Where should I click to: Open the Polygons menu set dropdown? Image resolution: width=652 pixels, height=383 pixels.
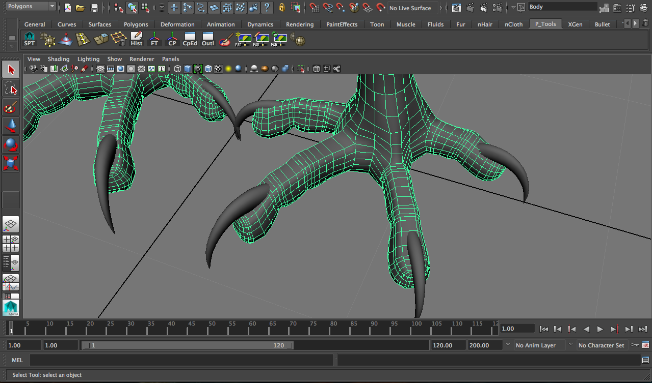click(31, 6)
